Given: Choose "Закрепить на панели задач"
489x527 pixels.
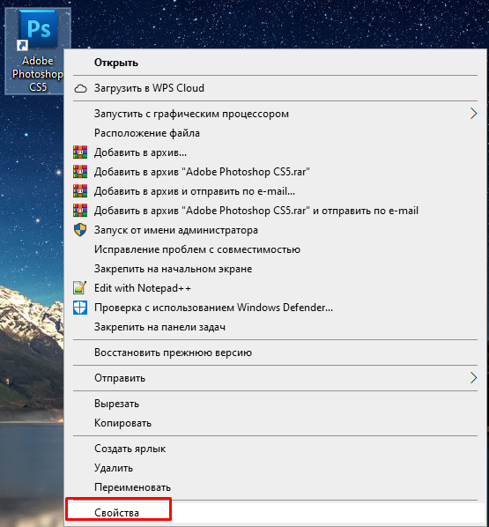Looking at the screenshot, I should click(275, 327).
